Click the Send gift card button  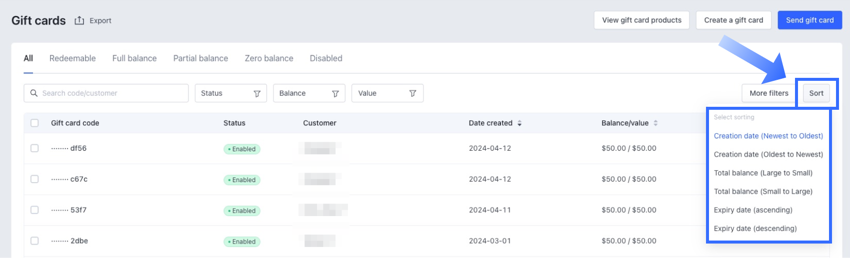point(809,20)
